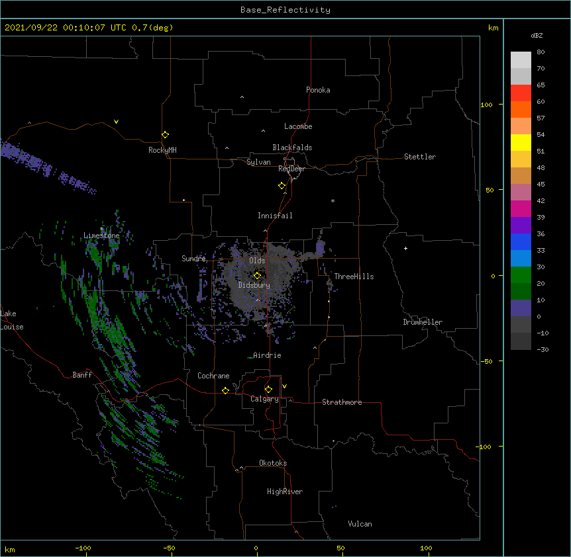Select the Strathmore label
Screen dimensions: 571x557
pos(342,402)
